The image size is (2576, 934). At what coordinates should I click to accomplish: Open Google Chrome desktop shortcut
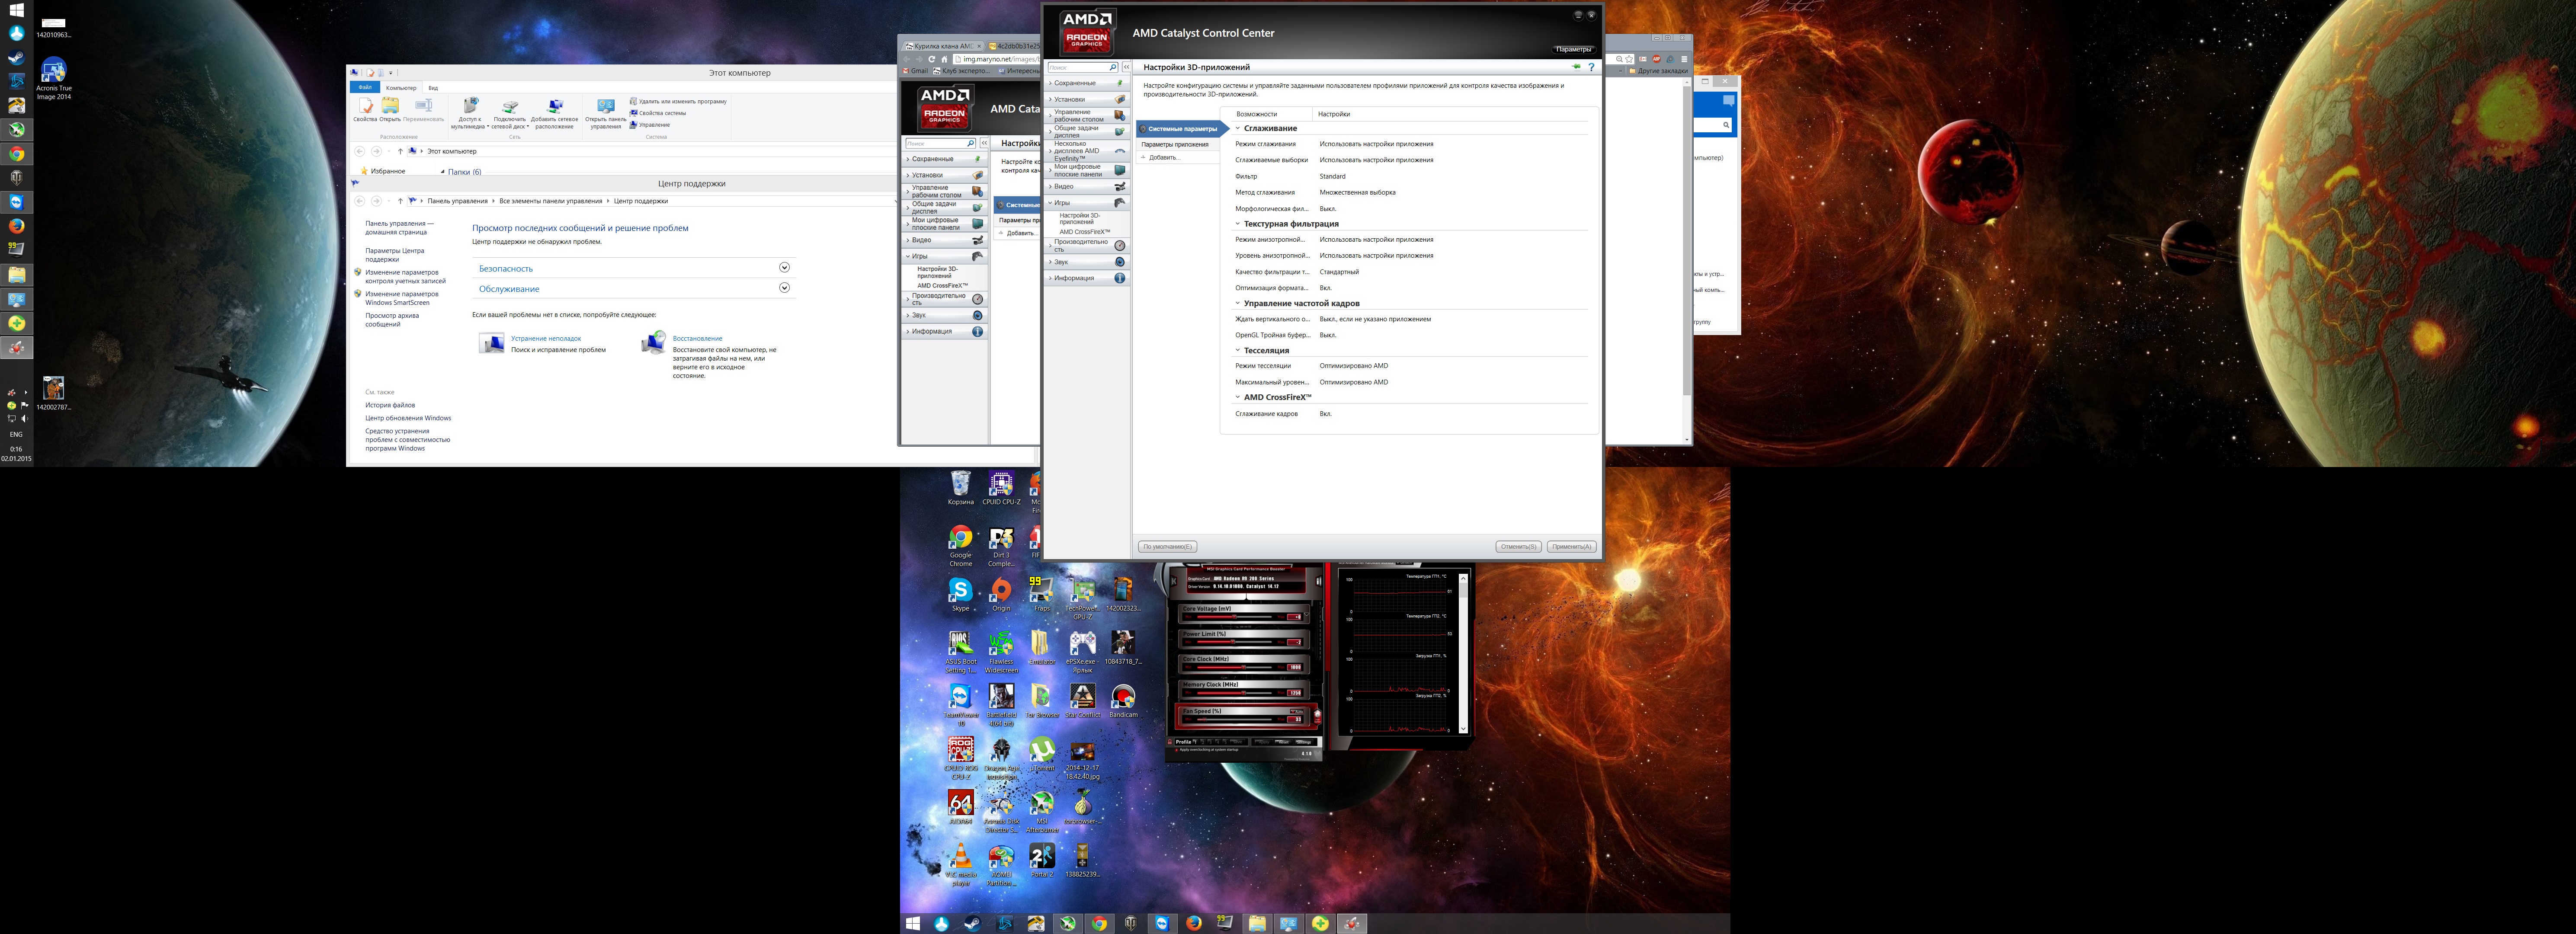pyautogui.click(x=960, y=546)
